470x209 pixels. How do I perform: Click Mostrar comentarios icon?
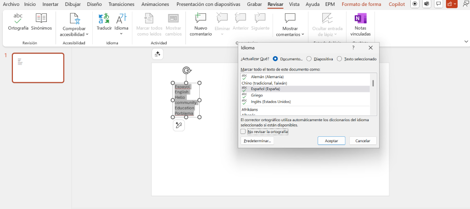coord(290,18)
